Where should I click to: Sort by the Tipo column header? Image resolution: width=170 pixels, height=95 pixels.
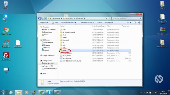tap(109, 26)
